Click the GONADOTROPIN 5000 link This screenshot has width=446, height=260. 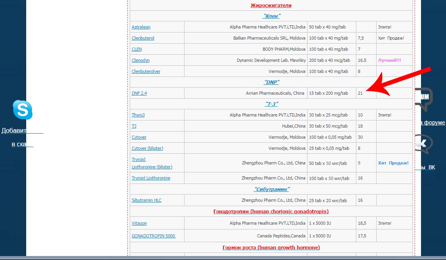coord(154,236)
